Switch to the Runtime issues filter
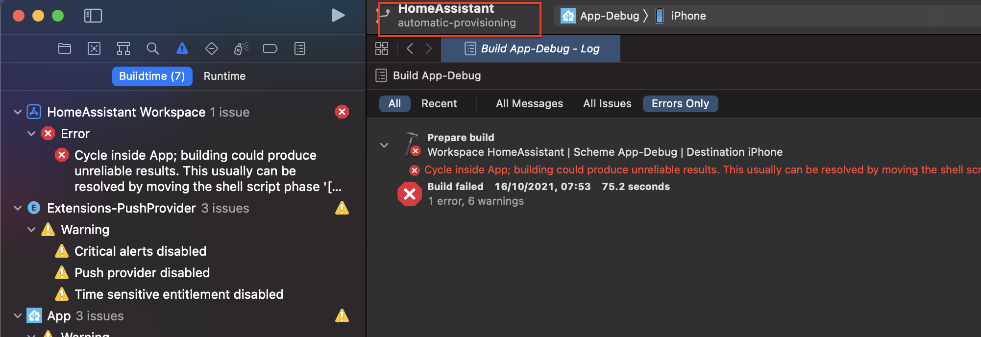Screen dimensions: 981x337 [224, 76]
